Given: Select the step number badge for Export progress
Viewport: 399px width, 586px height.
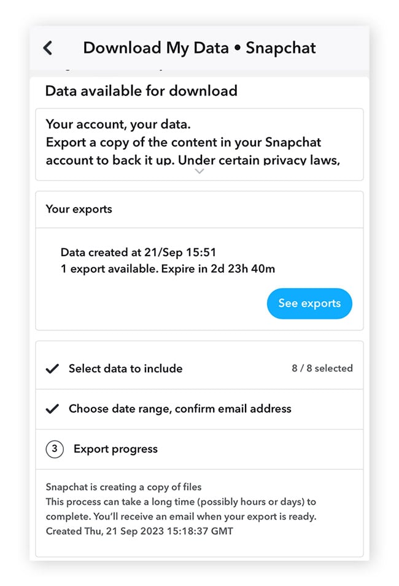Looking at the screenshot, I should [54, 449].
